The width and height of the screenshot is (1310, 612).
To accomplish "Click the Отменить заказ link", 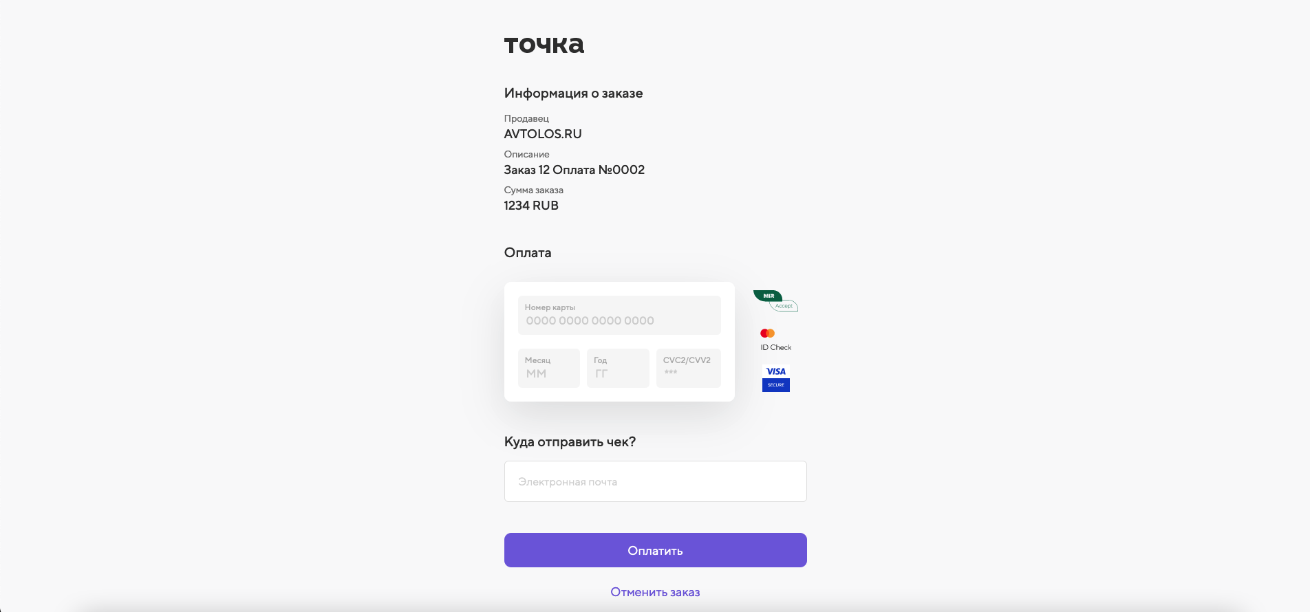I will 655,592.
